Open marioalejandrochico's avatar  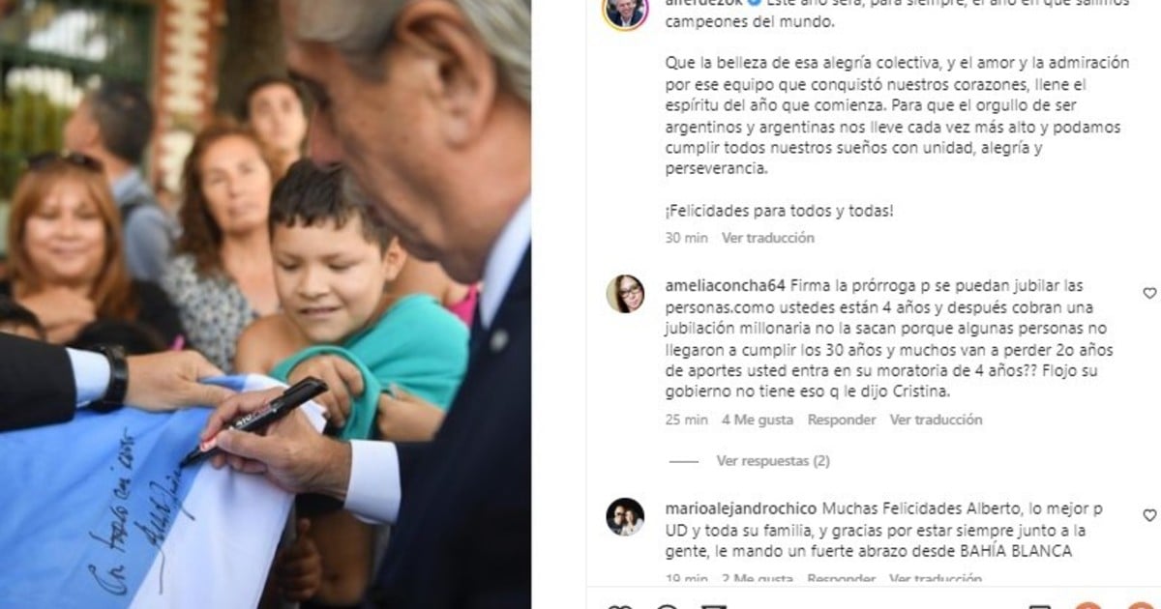pos(625,517)
